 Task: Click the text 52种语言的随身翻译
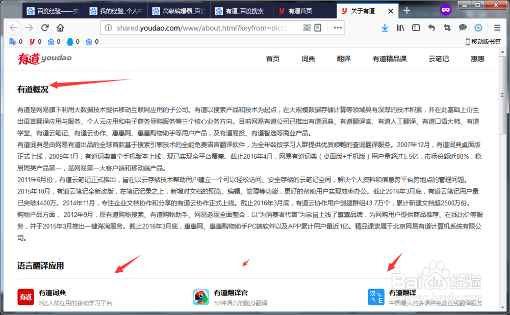(x=241, y=303)
